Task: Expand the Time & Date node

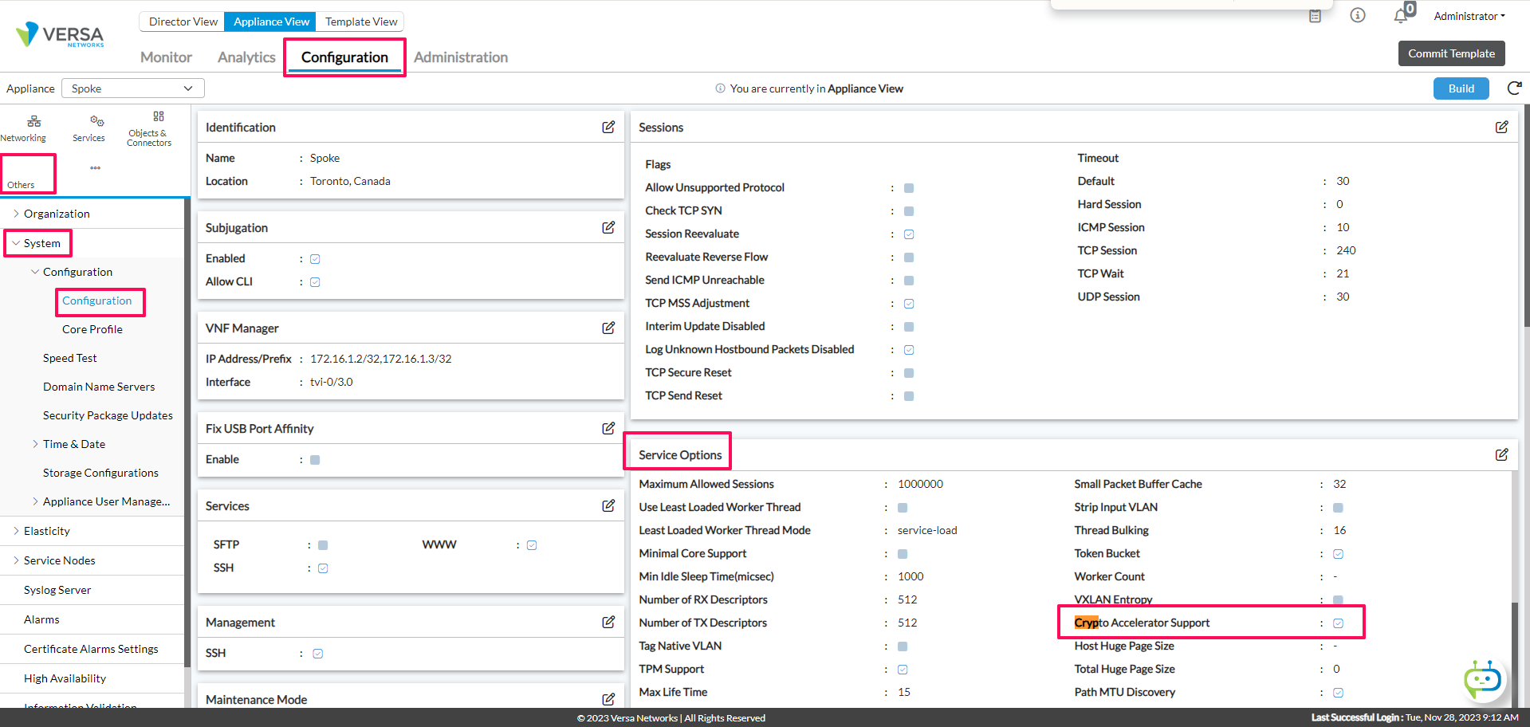Action: pyautogui.click(x=35, y=444)
